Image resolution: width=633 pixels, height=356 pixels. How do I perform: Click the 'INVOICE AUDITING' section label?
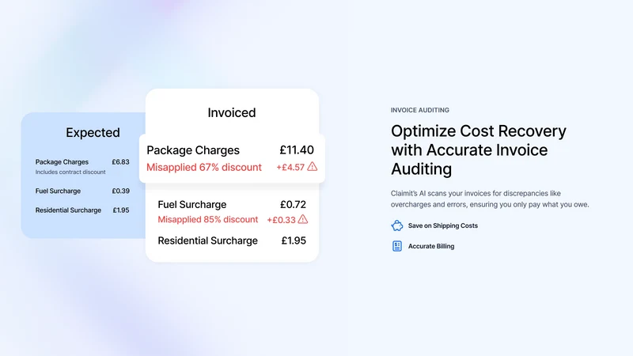[x=420, y=110]
